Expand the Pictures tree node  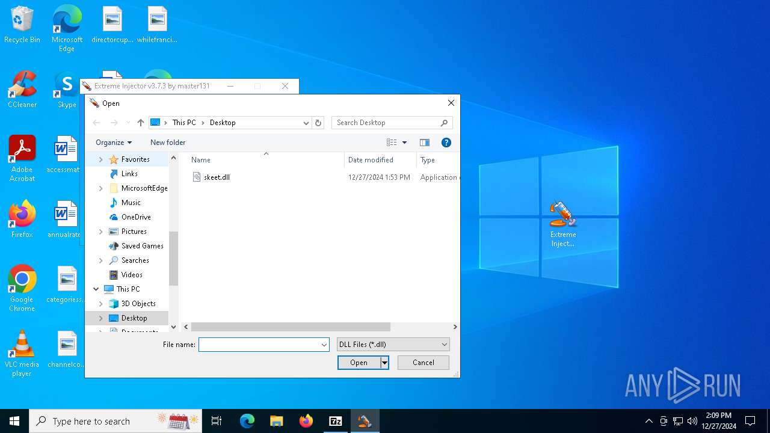(100, 232)
